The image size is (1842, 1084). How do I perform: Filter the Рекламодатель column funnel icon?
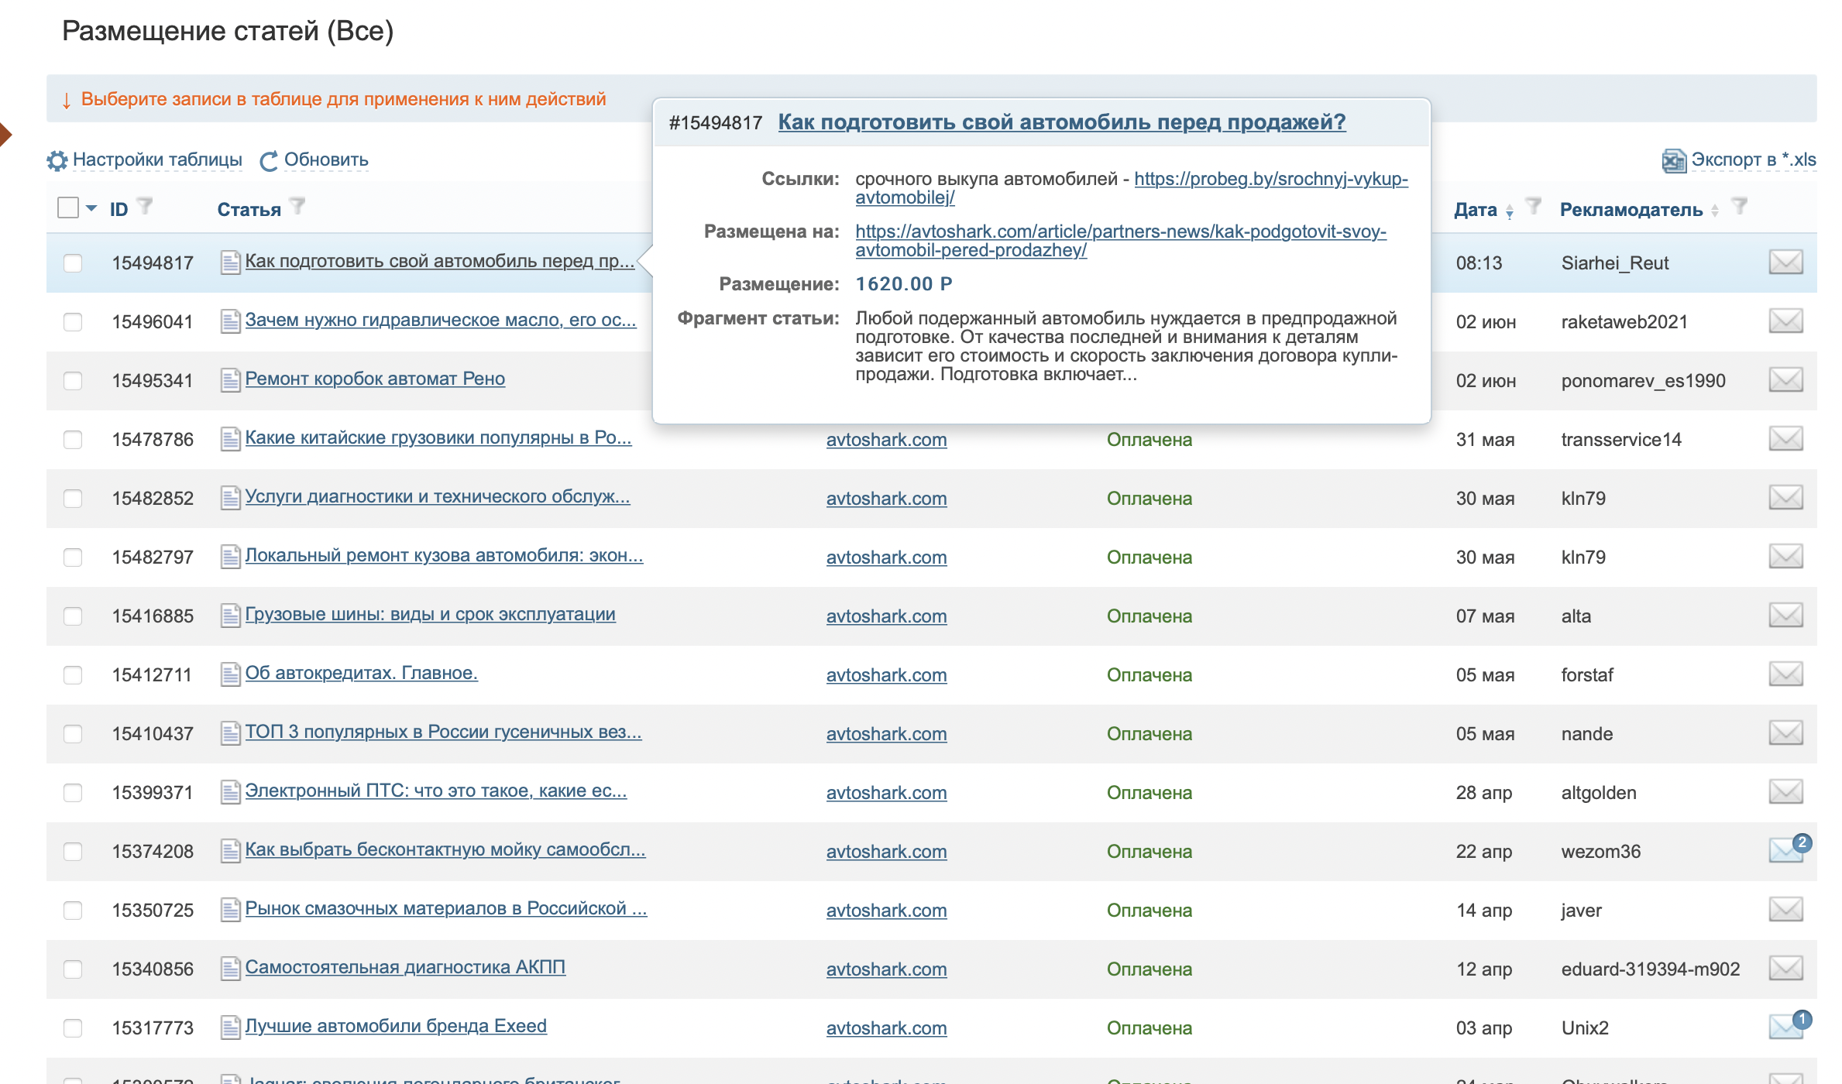coord(1740,206)
